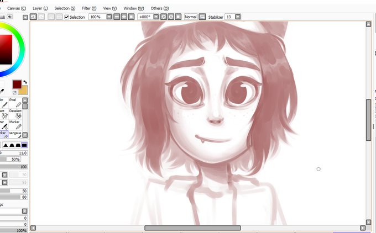376x233 pixels.
Task: Click the blending slider showing 50
Action: tap(14, 191)
